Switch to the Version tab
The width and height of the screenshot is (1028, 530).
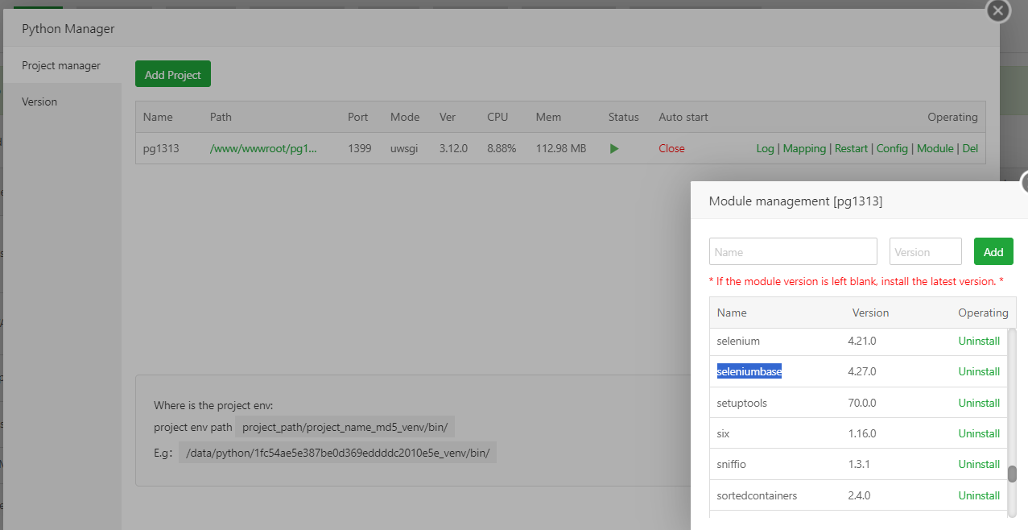click(39, 102)
